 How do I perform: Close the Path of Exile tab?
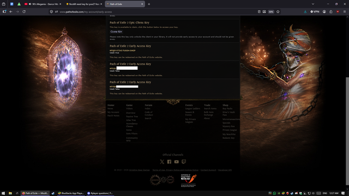pos(142,4)
